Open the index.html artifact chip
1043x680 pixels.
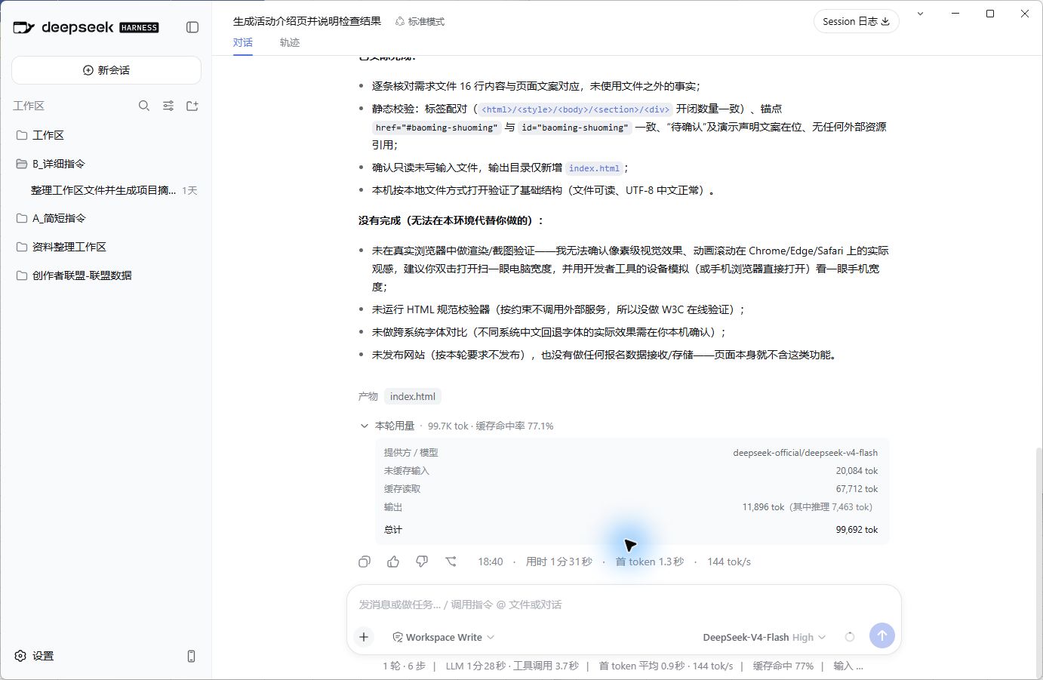(413, 396)
